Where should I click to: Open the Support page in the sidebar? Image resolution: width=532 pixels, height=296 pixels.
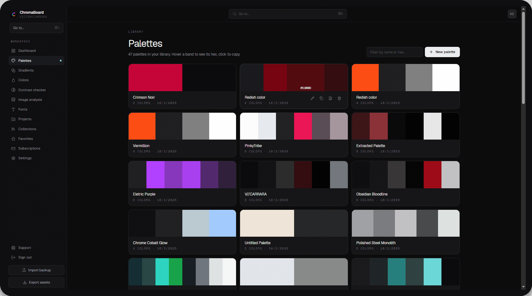(x=36, y=248)
